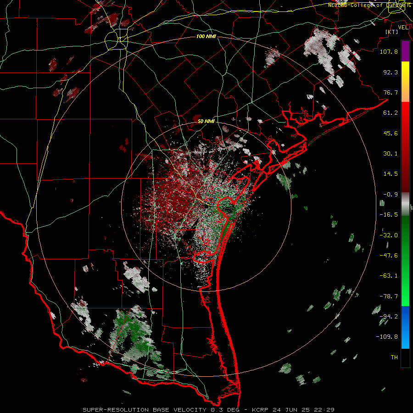
Task: Click the -78.7 value on the velocity scale
Action: (x=389, y=296)
